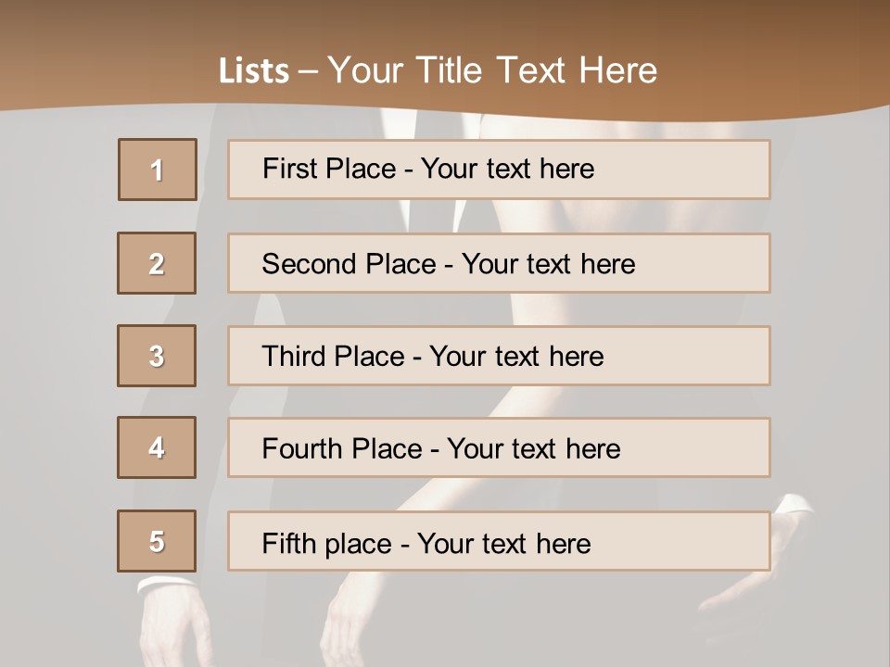This screenshot has height=667, width=890.
Task: Click the number 1 box
Action: click(158, 170)
